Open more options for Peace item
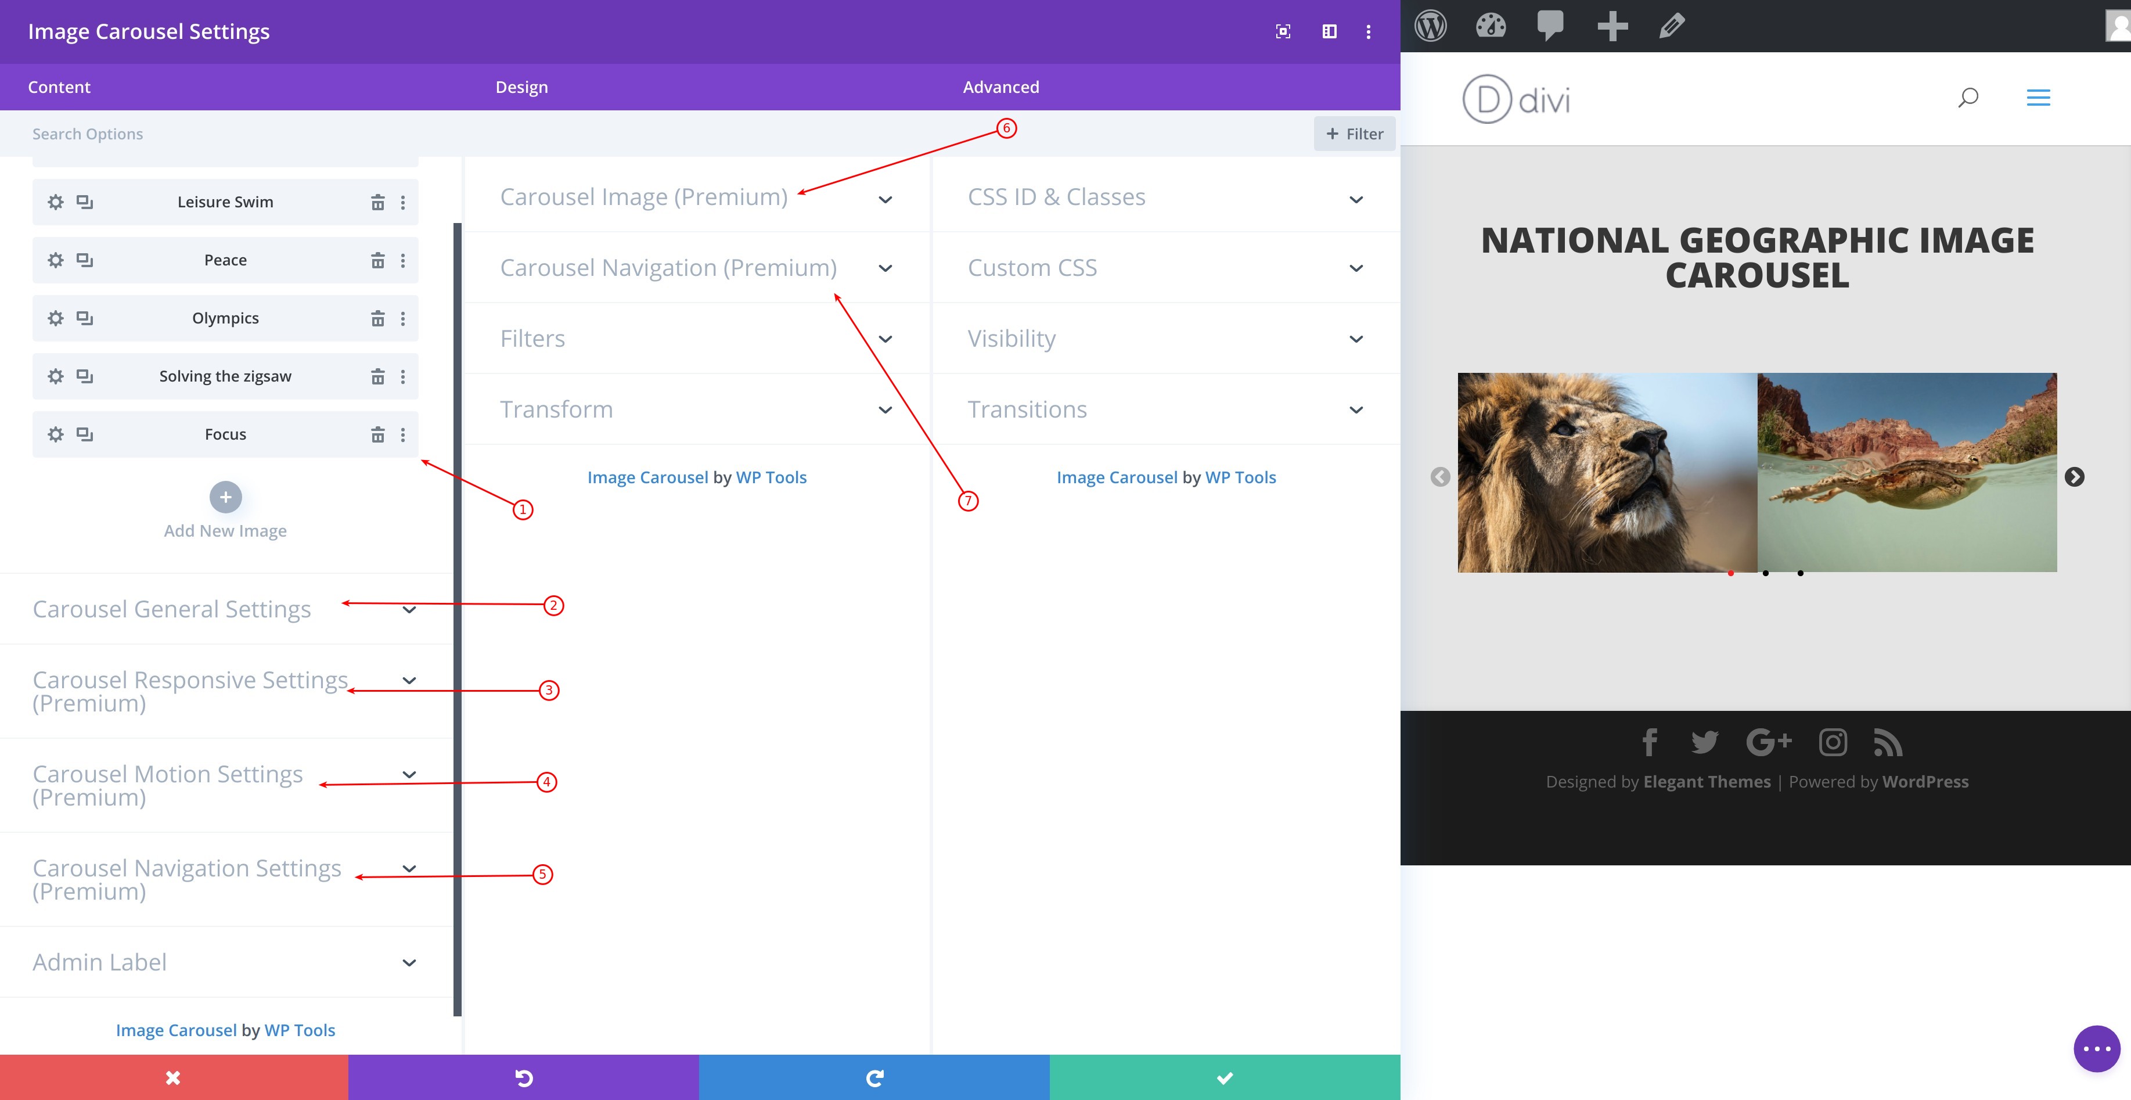 click(x=403, y=260)
